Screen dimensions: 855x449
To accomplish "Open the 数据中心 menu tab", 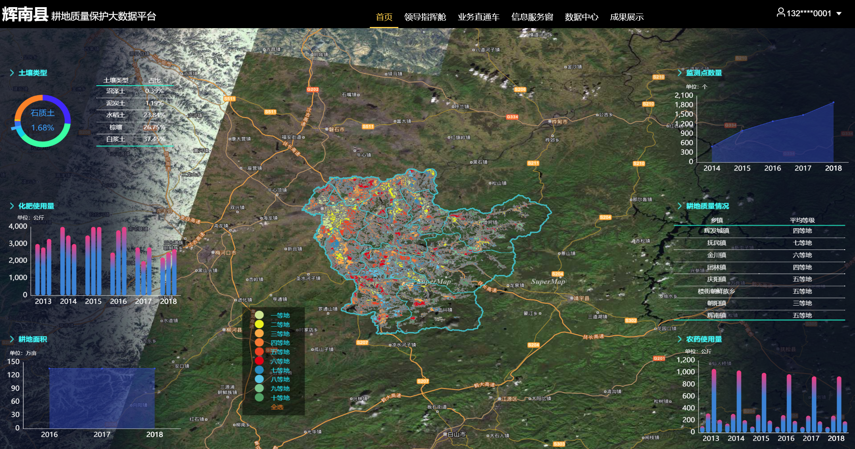I will [581, 17].
